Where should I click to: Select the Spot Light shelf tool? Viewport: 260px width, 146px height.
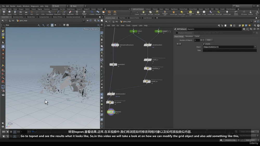[150, 13]
